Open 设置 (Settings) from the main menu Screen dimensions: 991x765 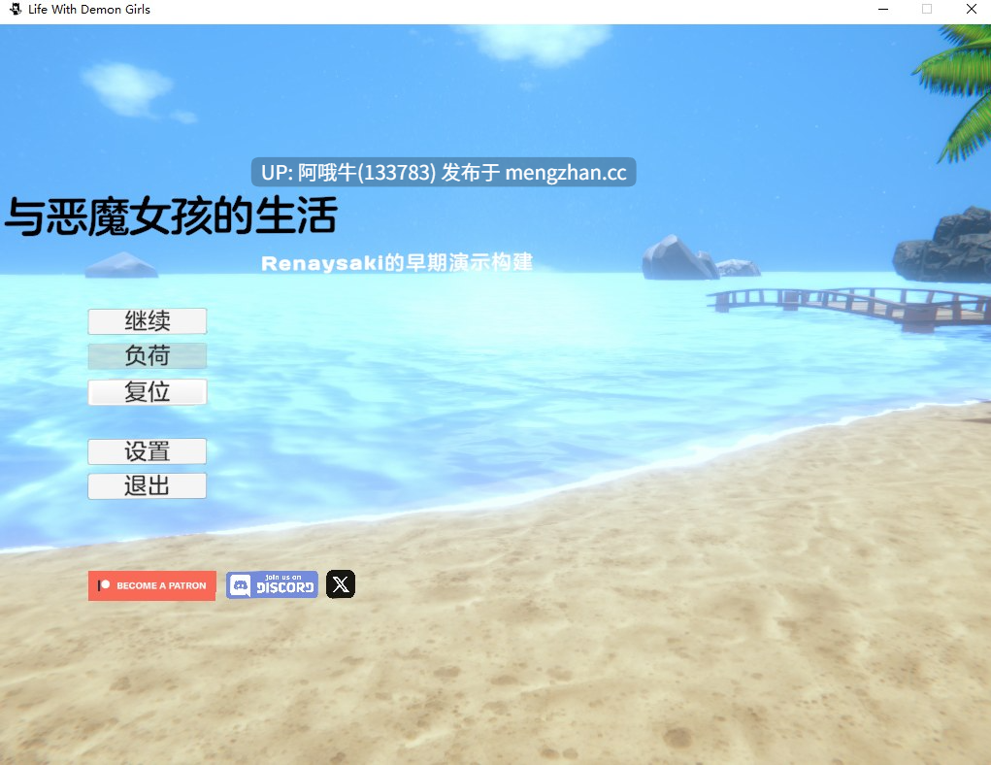point(148,451)
